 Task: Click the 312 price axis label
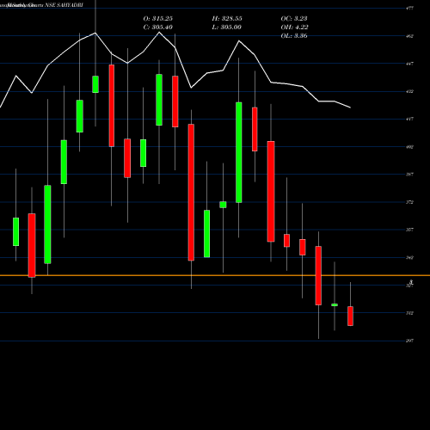pyautogui.click(x=410, y=313)
